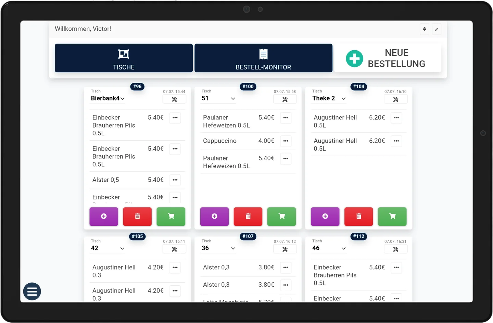Image resolution: width=493 pixels, height=323 pixels.
Task: Click the Cappuccino 4.00€ price
Action: (266, 141)
